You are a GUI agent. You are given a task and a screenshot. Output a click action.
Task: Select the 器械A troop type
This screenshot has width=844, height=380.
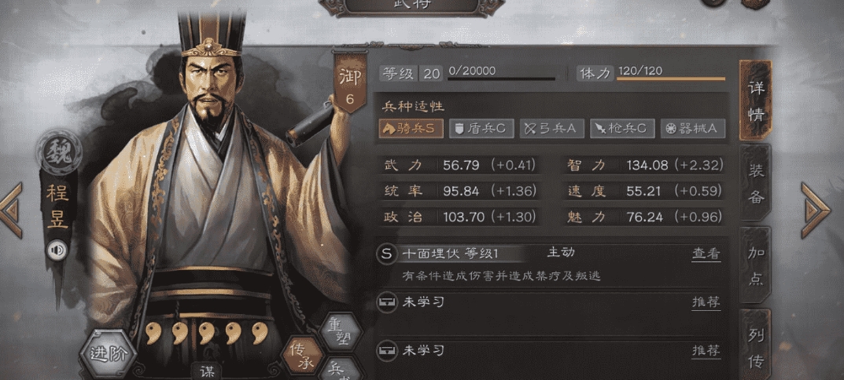click(x=693, y=129)
